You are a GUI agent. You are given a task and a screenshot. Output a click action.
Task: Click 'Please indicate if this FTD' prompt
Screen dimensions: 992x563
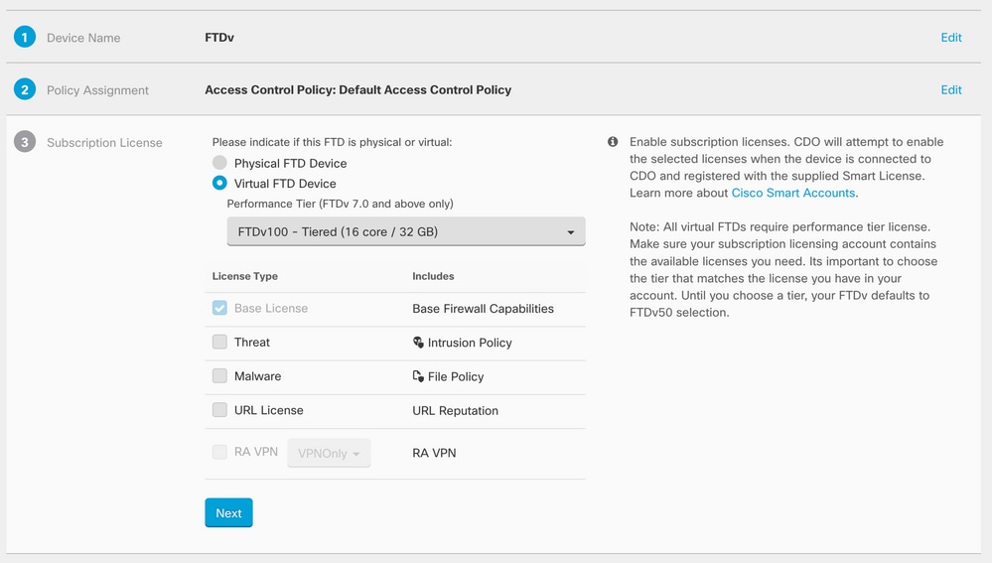pyautogui.click(x=332, y=142)
